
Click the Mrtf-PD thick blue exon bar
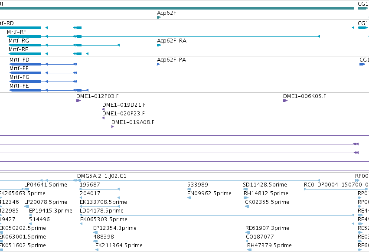[x=26, y=64]
